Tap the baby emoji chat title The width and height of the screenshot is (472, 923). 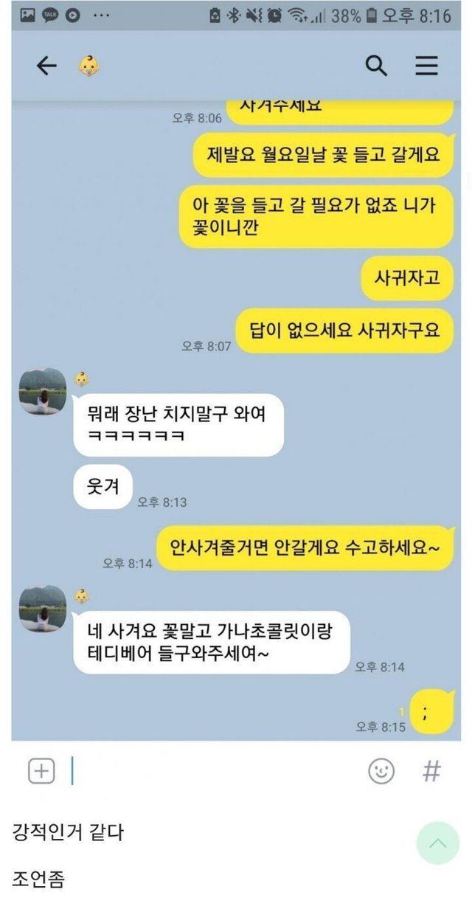(x=89, y=66)
